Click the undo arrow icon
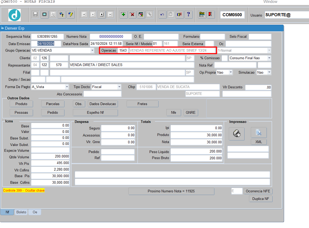Viewport: 309px width, 228px height. pos(162,14)
